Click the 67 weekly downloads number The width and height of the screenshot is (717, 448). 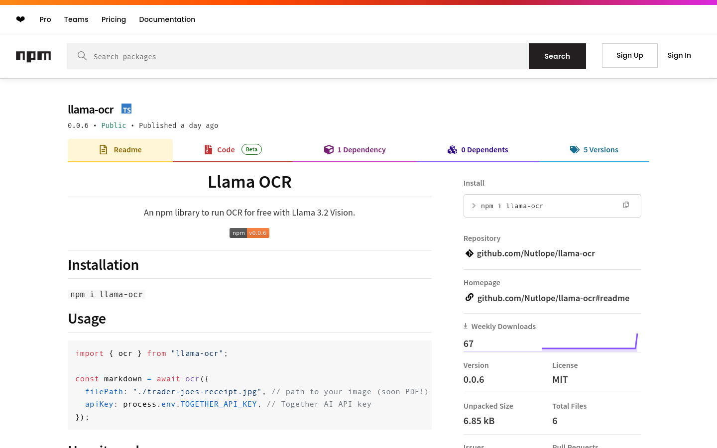click(468, 343)
